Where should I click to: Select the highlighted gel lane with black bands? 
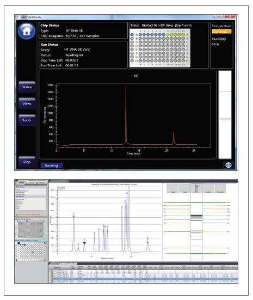[x=196, y=222]
